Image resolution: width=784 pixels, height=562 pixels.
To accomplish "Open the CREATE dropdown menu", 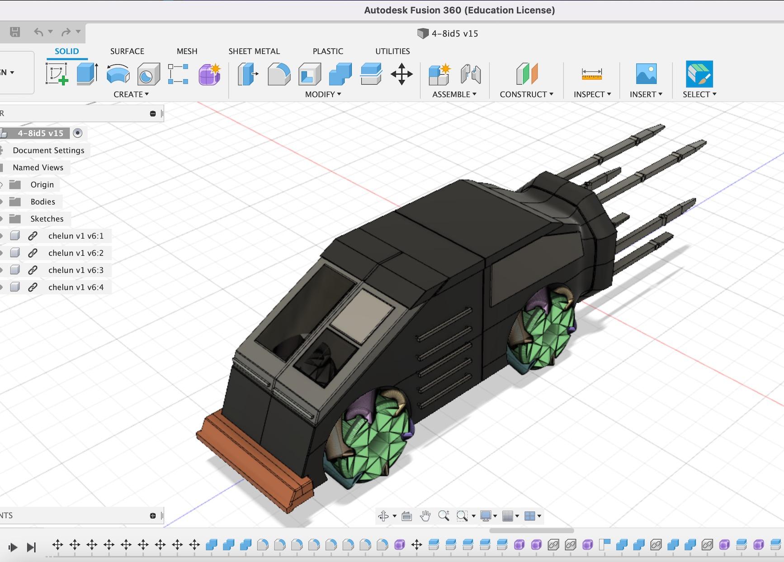I will 131,94.
